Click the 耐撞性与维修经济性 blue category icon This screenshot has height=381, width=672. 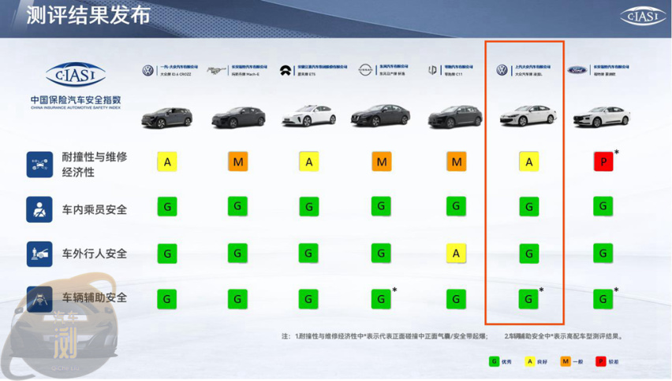point(39,165)
